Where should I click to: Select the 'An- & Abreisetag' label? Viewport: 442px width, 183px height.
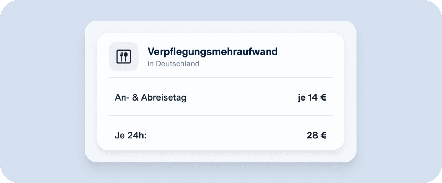coord(150,98)
